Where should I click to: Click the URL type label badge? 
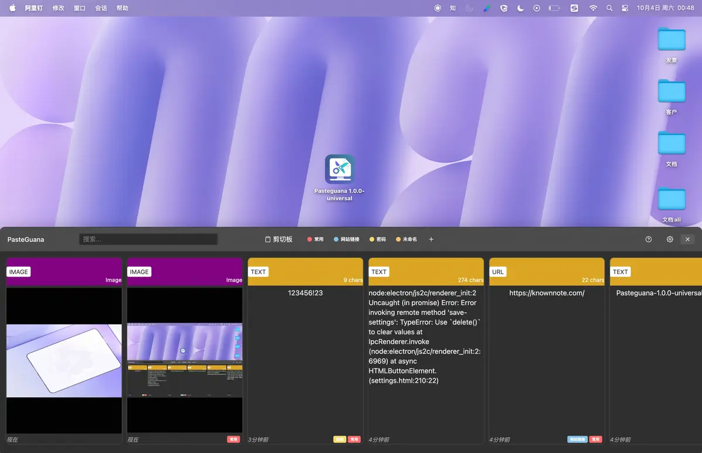[498, 272]
